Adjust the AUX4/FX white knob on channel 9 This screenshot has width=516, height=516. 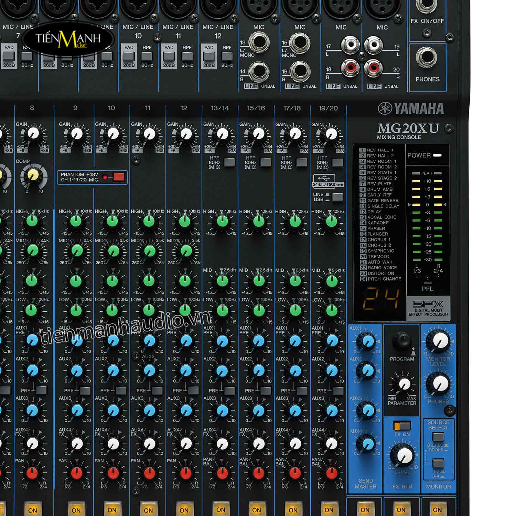click(x=77, y=444)
